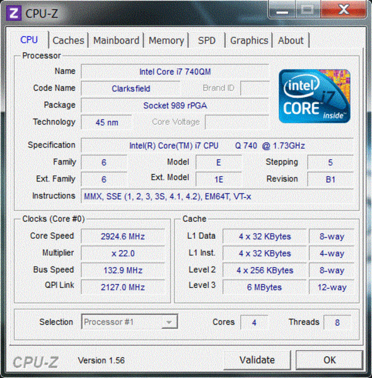
Task: Click the Instructions list MMX, SSE, EM64T, VT-x
Action: point(217,197)
